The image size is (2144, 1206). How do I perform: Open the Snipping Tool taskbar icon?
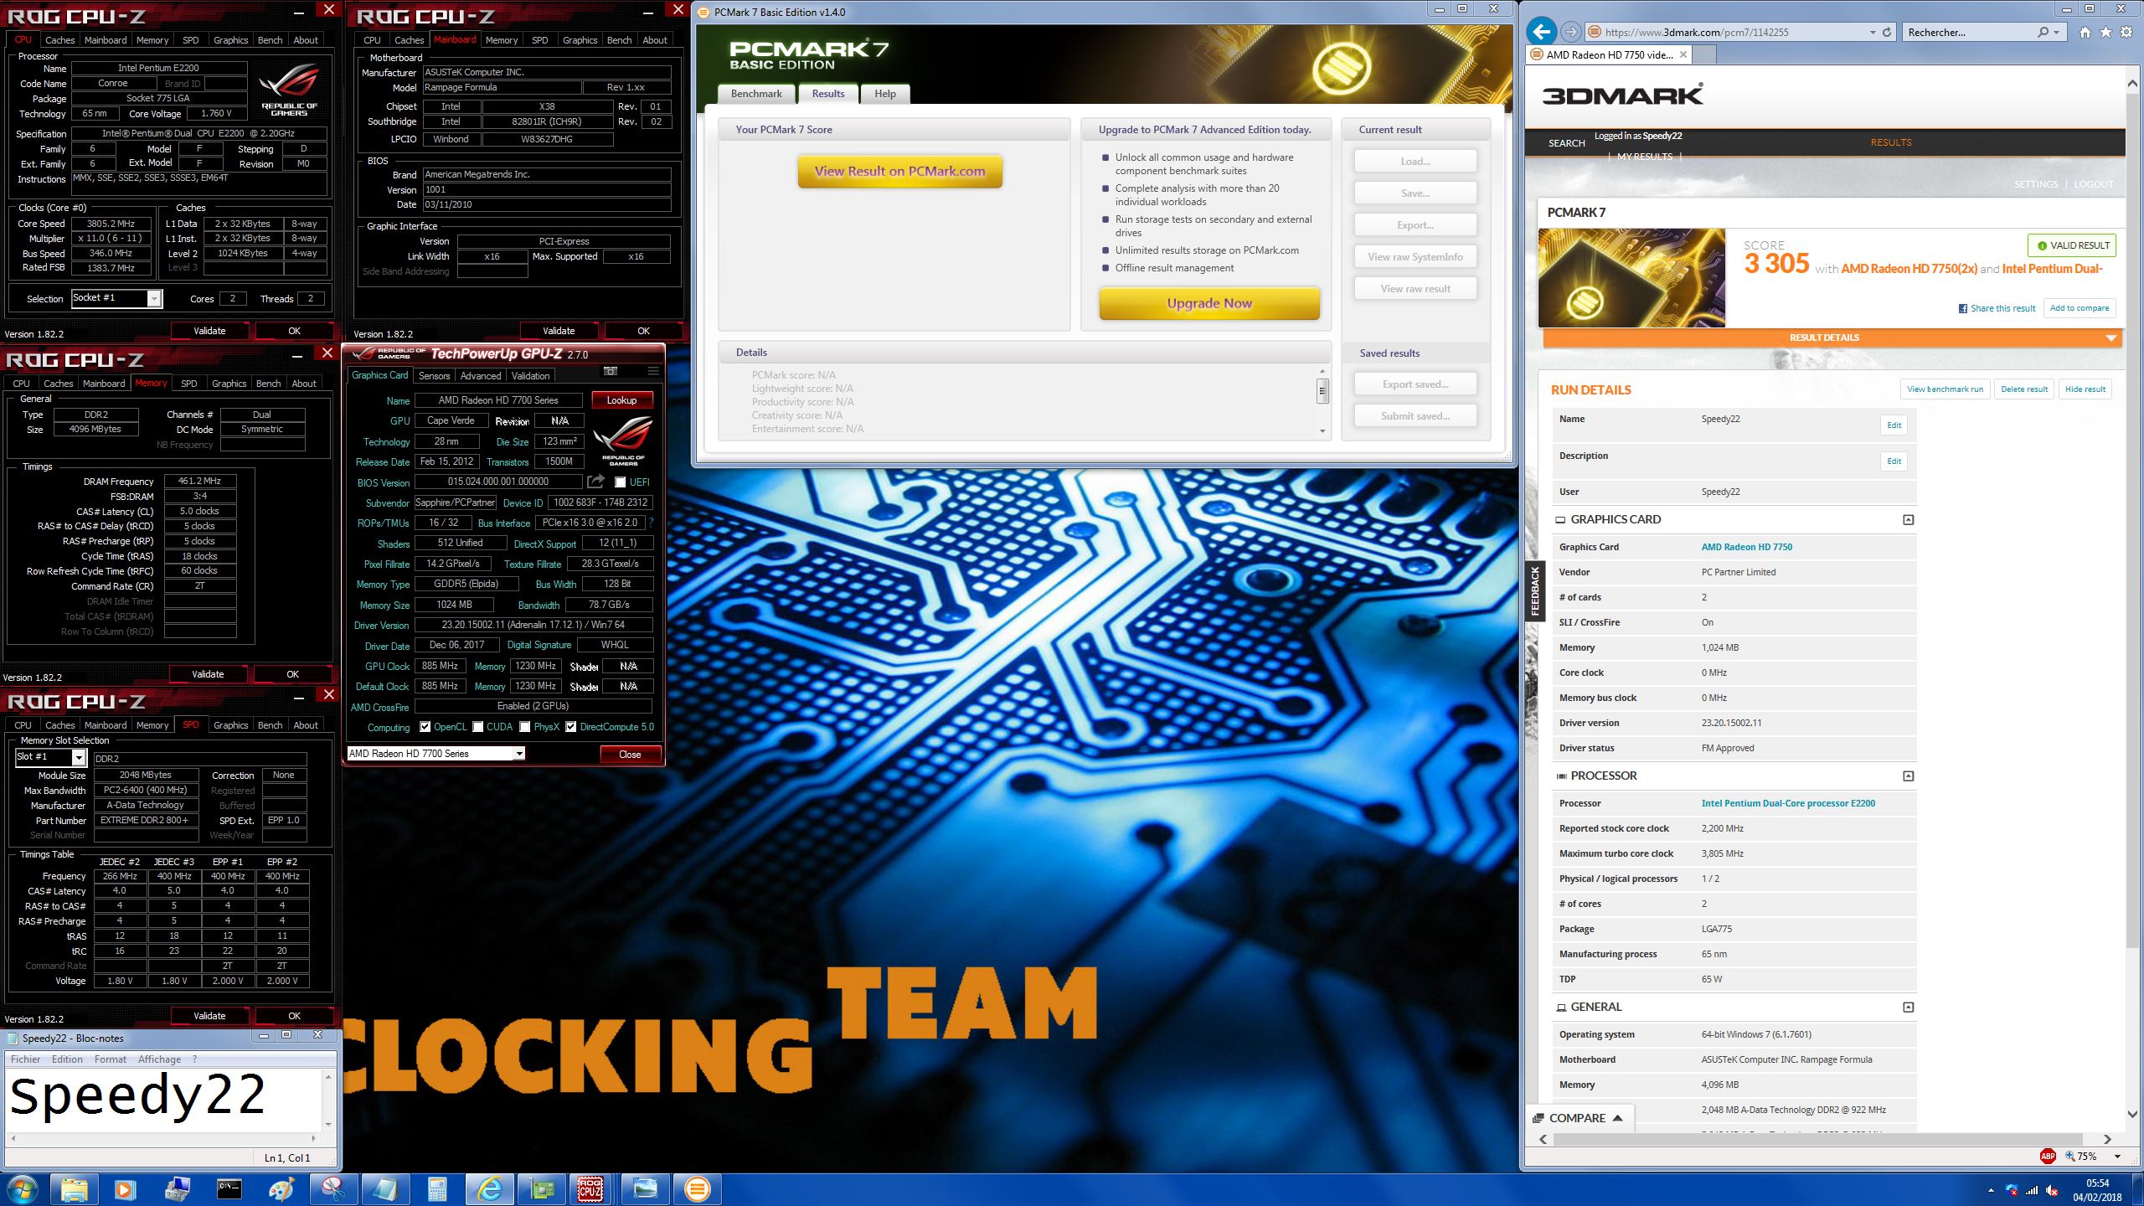[x=333, y=1189]
